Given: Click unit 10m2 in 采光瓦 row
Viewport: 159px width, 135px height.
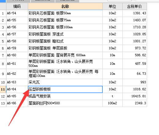Looking at the screenshot, I should pyautogui.click(x=113, y=82).
